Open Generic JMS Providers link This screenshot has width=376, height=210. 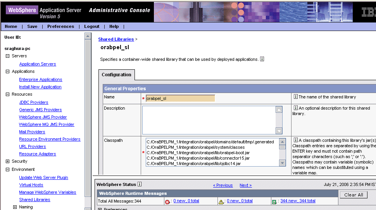(41, 110)
